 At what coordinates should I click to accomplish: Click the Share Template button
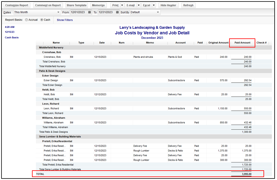pos(77,5)
